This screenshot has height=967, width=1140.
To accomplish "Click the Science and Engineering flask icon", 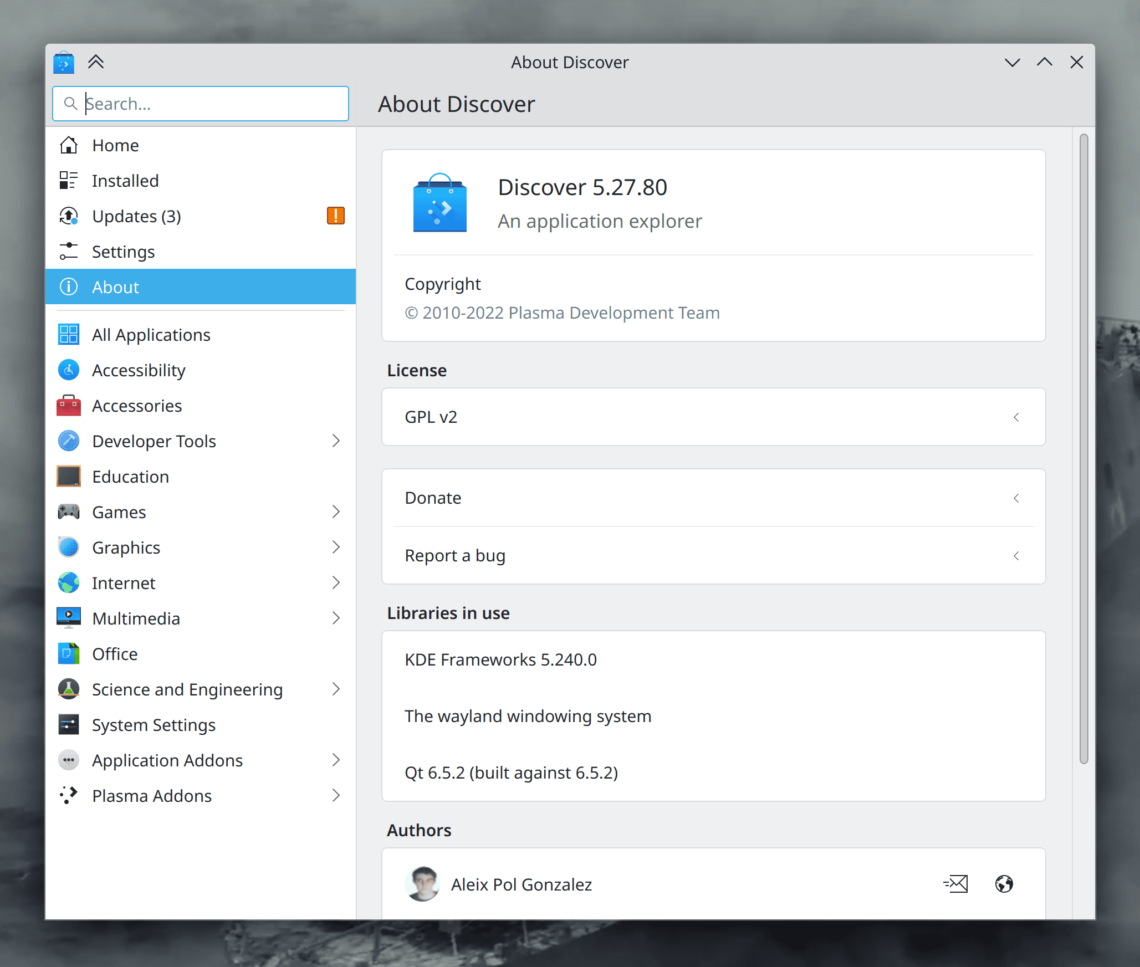I will coord(69,689).
